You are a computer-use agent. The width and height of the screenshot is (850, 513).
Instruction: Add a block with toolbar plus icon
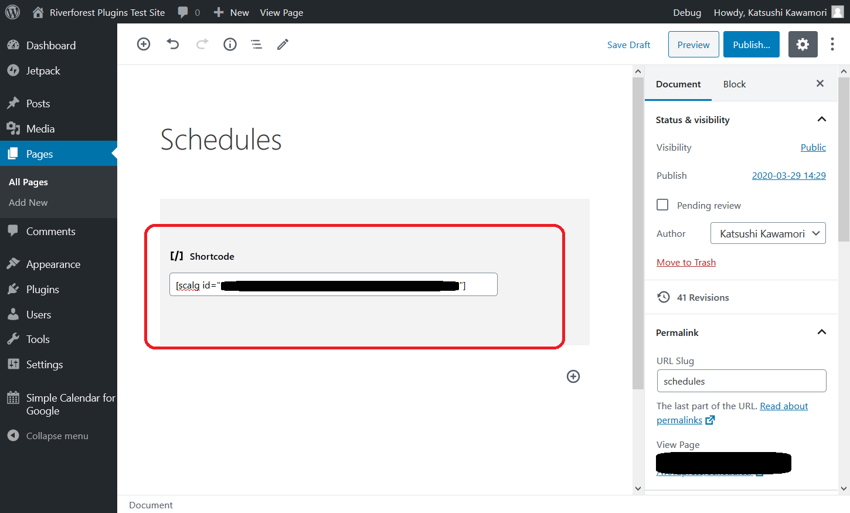coord(144,44)
